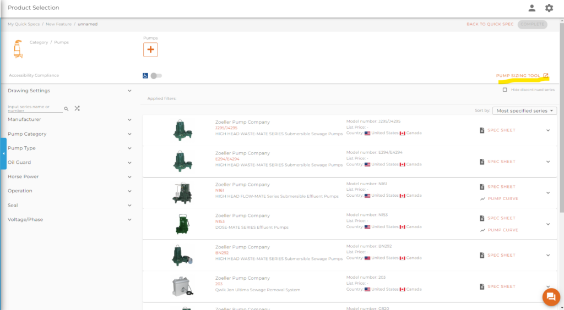Open SPEC SHEET for J295/J4295

501,130
